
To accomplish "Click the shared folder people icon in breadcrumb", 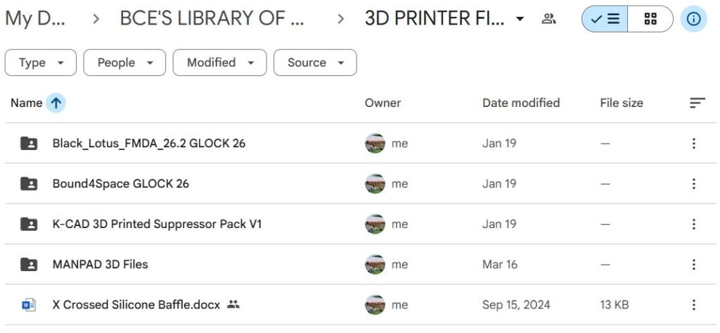I will pos(549,19).
